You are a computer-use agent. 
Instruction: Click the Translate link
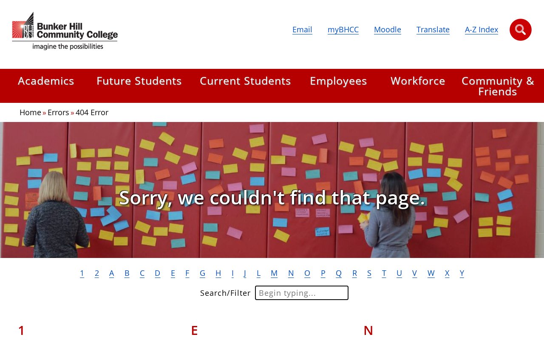433,30
